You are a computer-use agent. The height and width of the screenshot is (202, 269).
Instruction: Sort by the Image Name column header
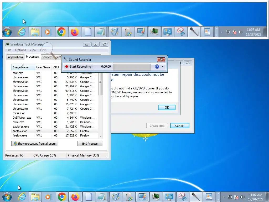[x=23, y=67]
